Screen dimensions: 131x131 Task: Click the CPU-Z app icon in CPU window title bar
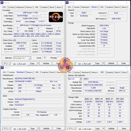(x=2, y=3)
